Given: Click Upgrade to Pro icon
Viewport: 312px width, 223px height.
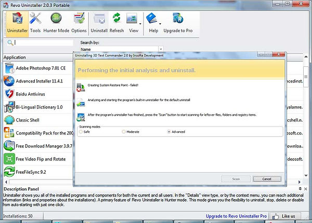Looking at the screenshot, I should (x=178, y=18).
